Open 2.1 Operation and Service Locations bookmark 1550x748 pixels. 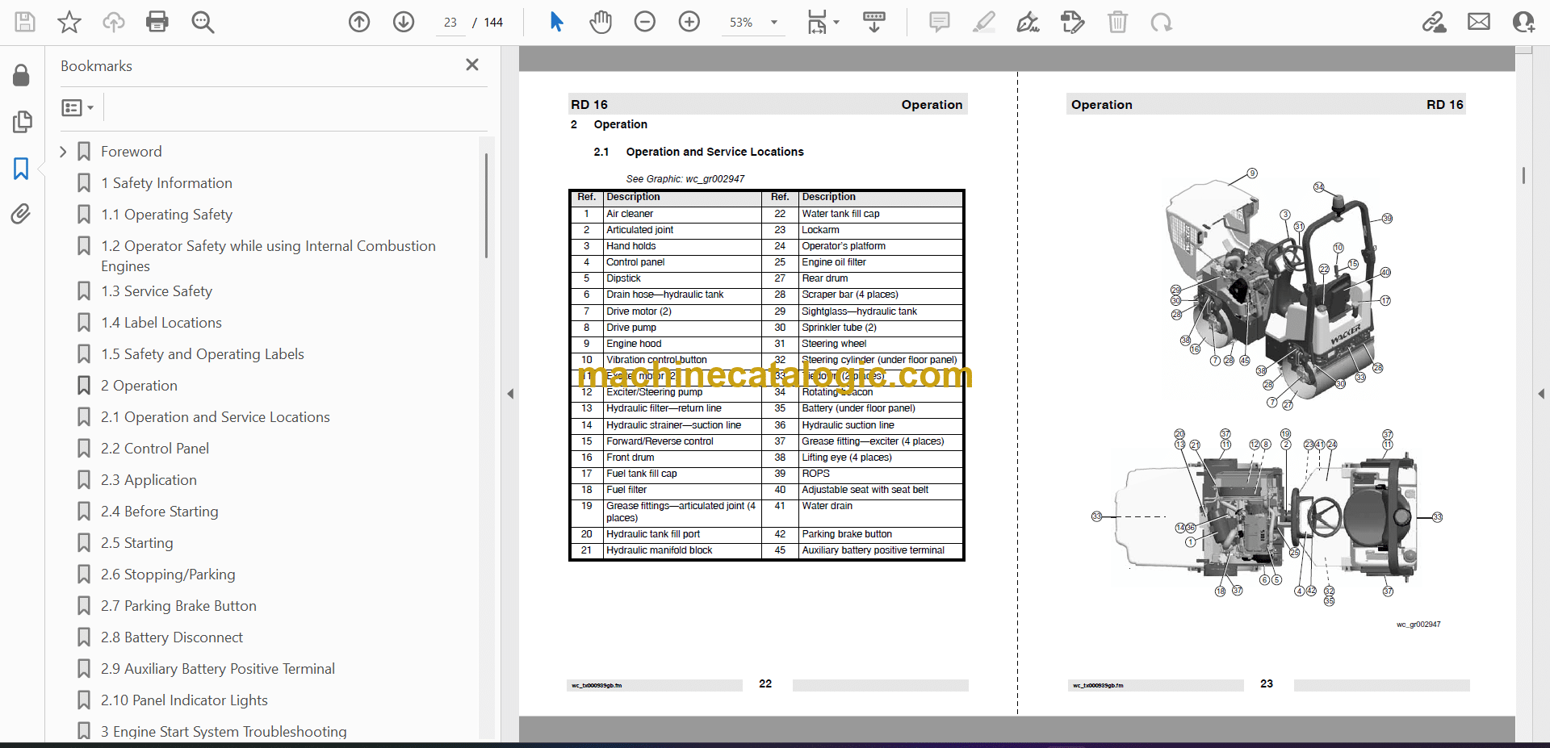click(216, 417)
